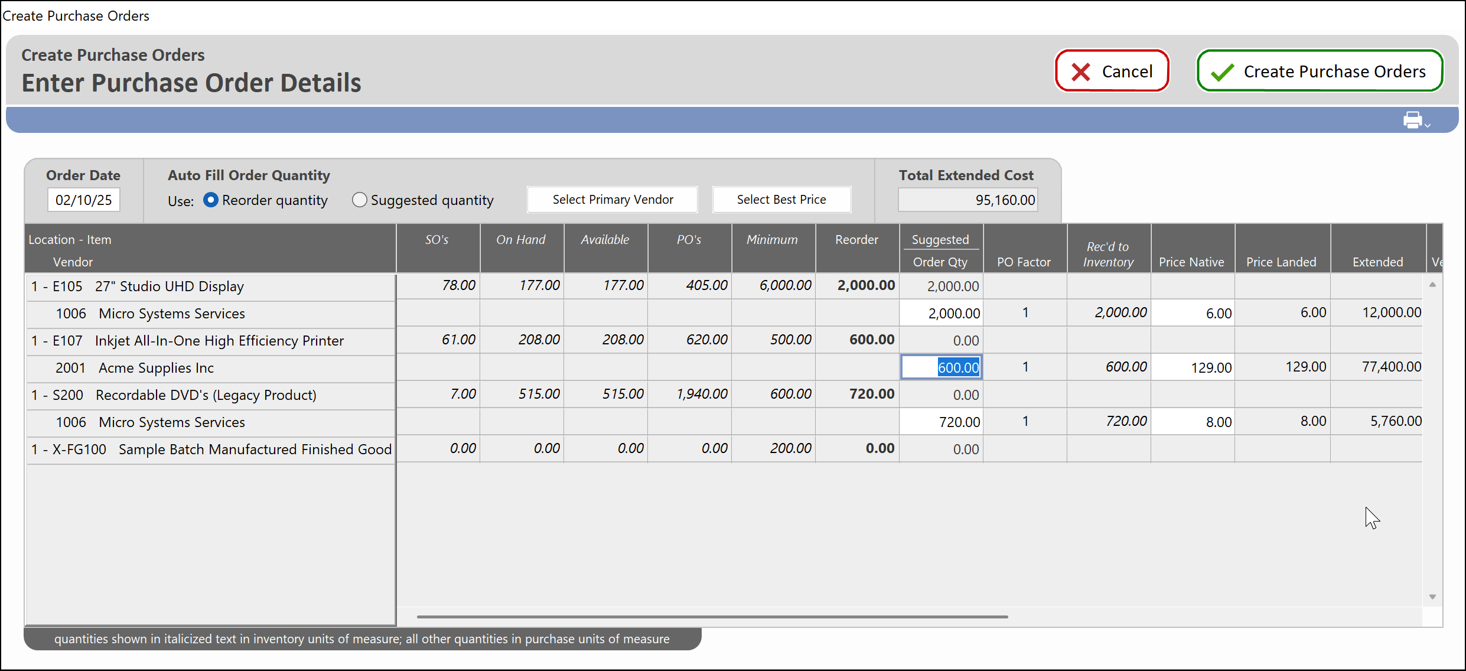Image resolution: width=1466 pixels, height=671 pixels.
Task: Click order quantity 720.00 for Recordable DVD's
Action: pos(942,422)
